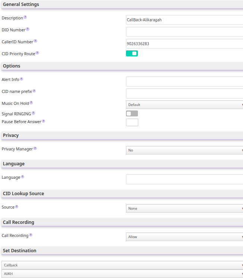The height and width of the screenshot is (278, 243).
Task: Open the Callback destination type dropdown
Action: (122, 265)
